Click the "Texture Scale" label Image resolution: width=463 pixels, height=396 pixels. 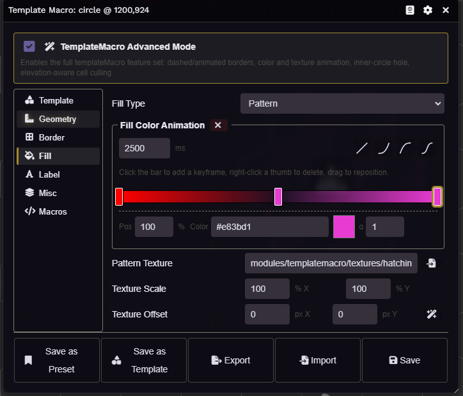pyautogui.click(x=139, y=289)
